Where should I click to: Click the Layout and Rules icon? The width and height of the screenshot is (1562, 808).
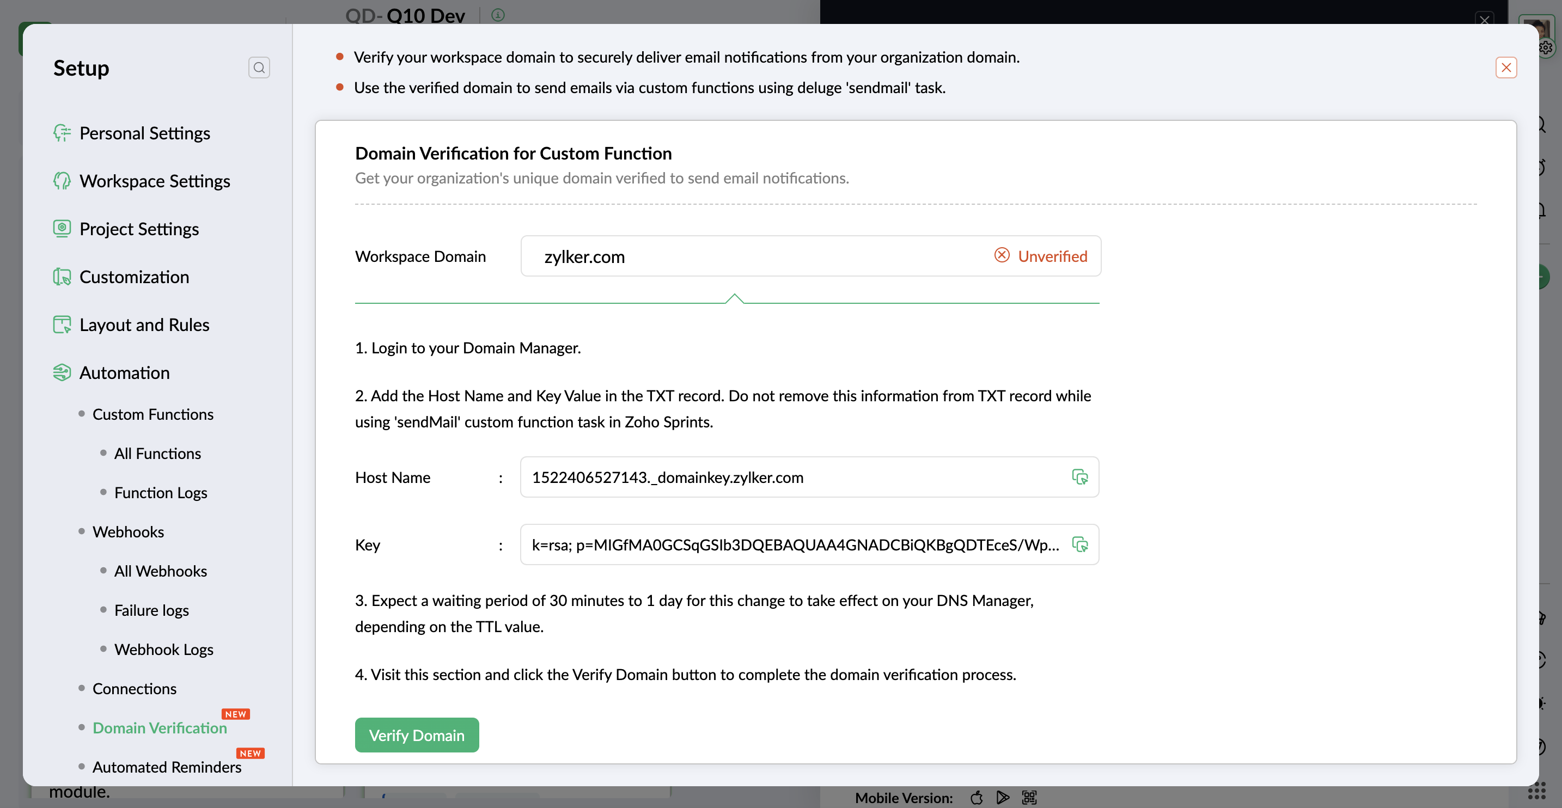pos(62,325)
